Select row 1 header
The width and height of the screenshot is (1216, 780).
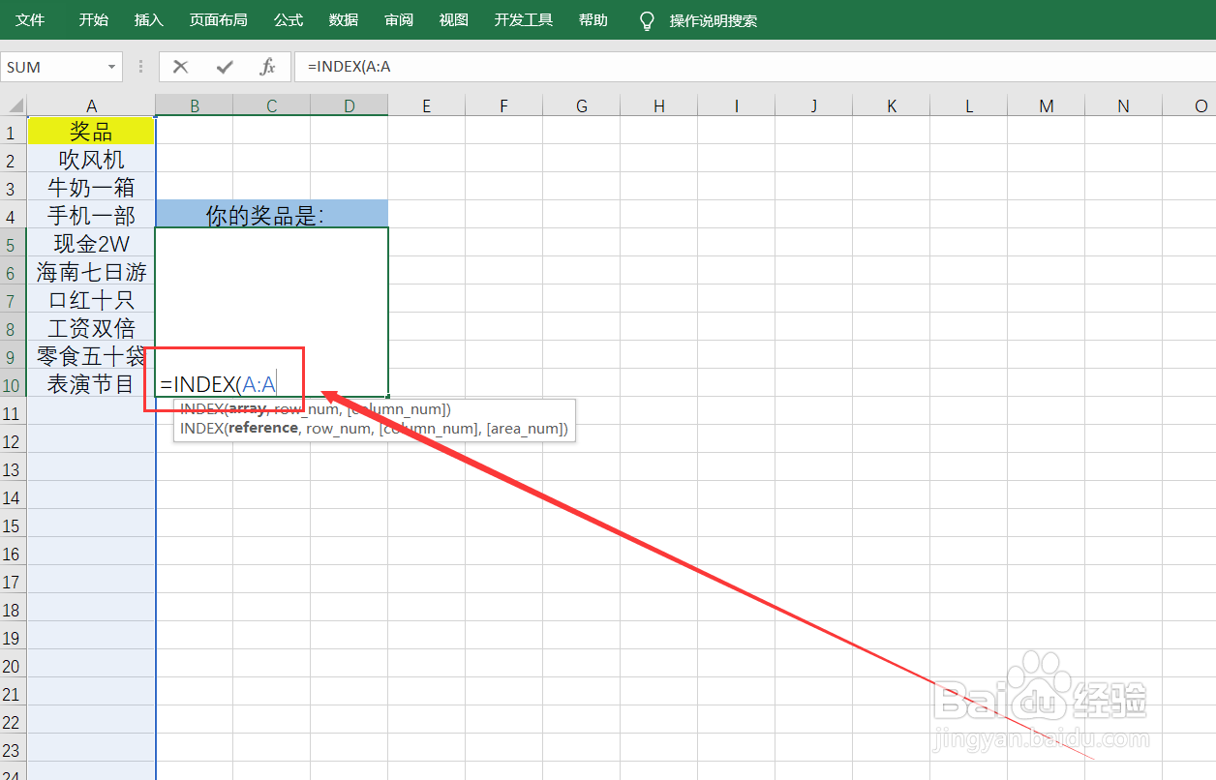(x=14, y=132)
